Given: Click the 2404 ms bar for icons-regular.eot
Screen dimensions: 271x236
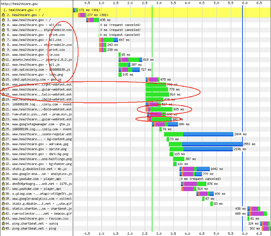Looking at the screenshot, I should (x=199, y=134).
